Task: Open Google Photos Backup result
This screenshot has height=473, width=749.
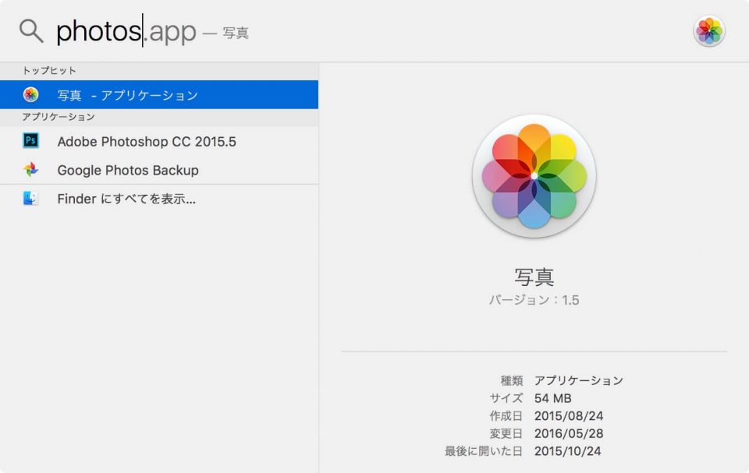Action: [x=159, y=170]
